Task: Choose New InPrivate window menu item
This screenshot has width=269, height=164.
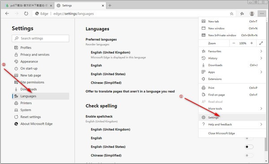Action: [x=232, y=35]
